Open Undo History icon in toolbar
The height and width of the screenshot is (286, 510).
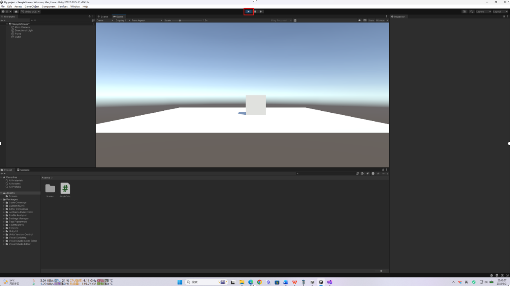click(464, 12)
